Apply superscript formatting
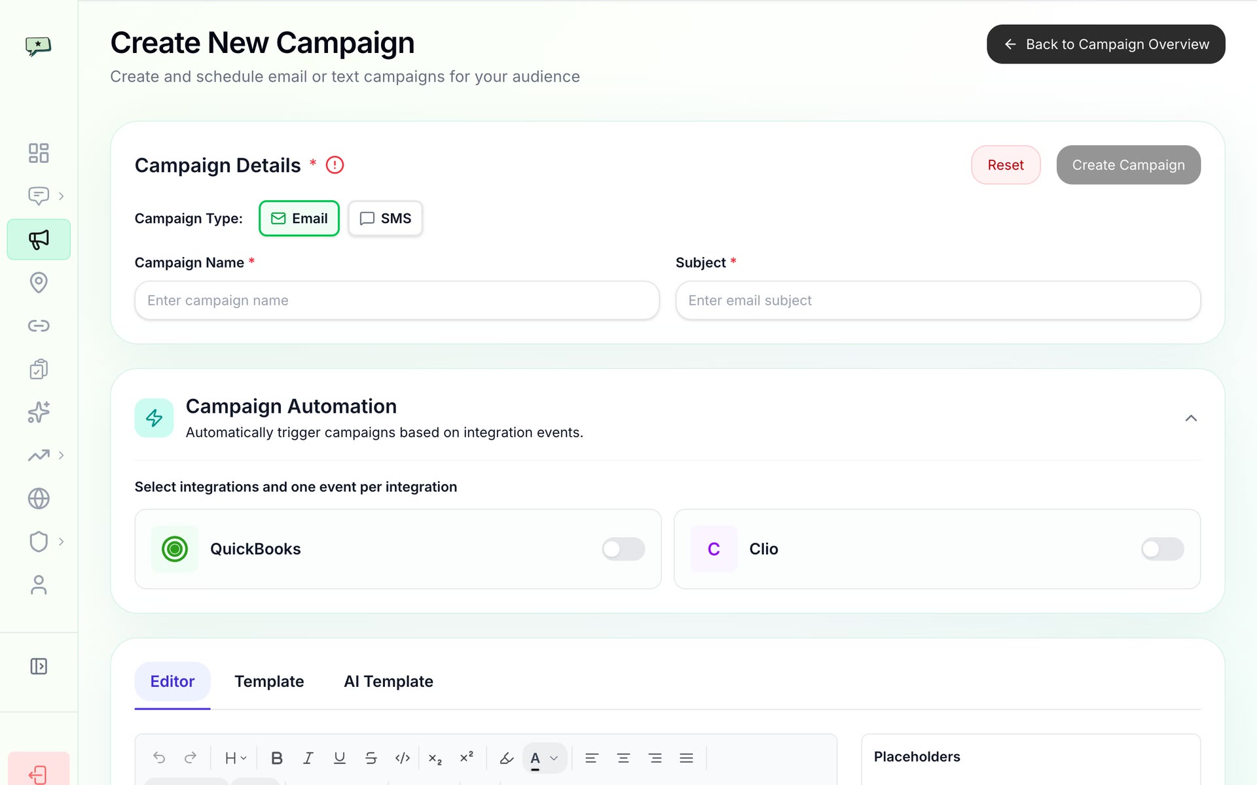 467,758
